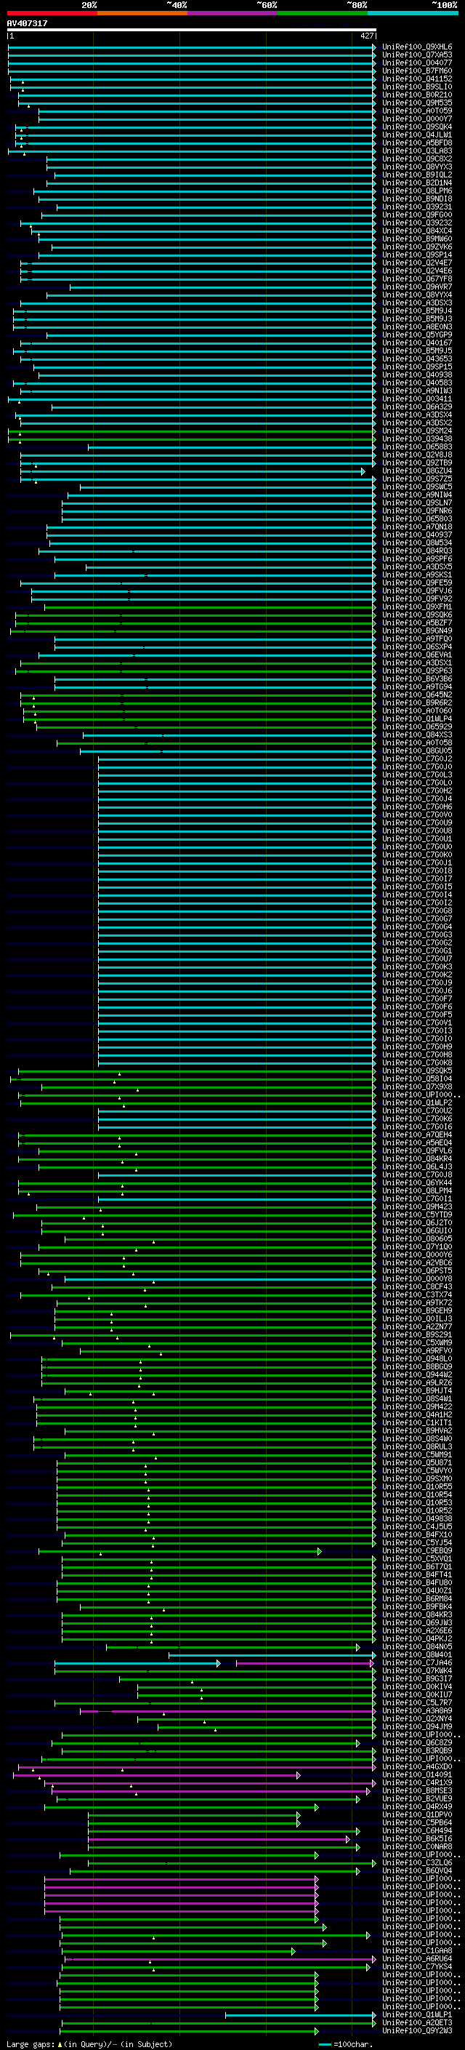
Task: Click the green ~80% legend color segment
Action: click(323, 13)
